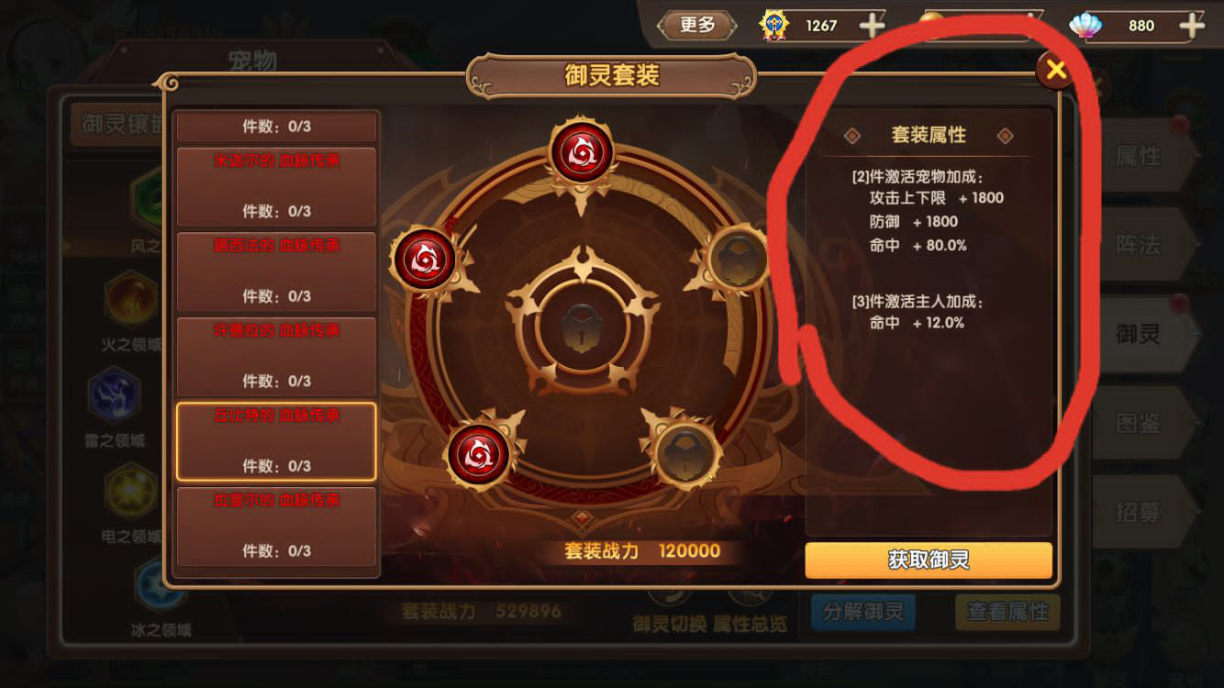Tap the bottom-left red spirit slot
This screenshot has height=688, width=1224.
click(478, 453)
